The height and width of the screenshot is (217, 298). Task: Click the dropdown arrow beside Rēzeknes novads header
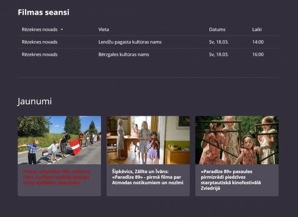point(62,30)
